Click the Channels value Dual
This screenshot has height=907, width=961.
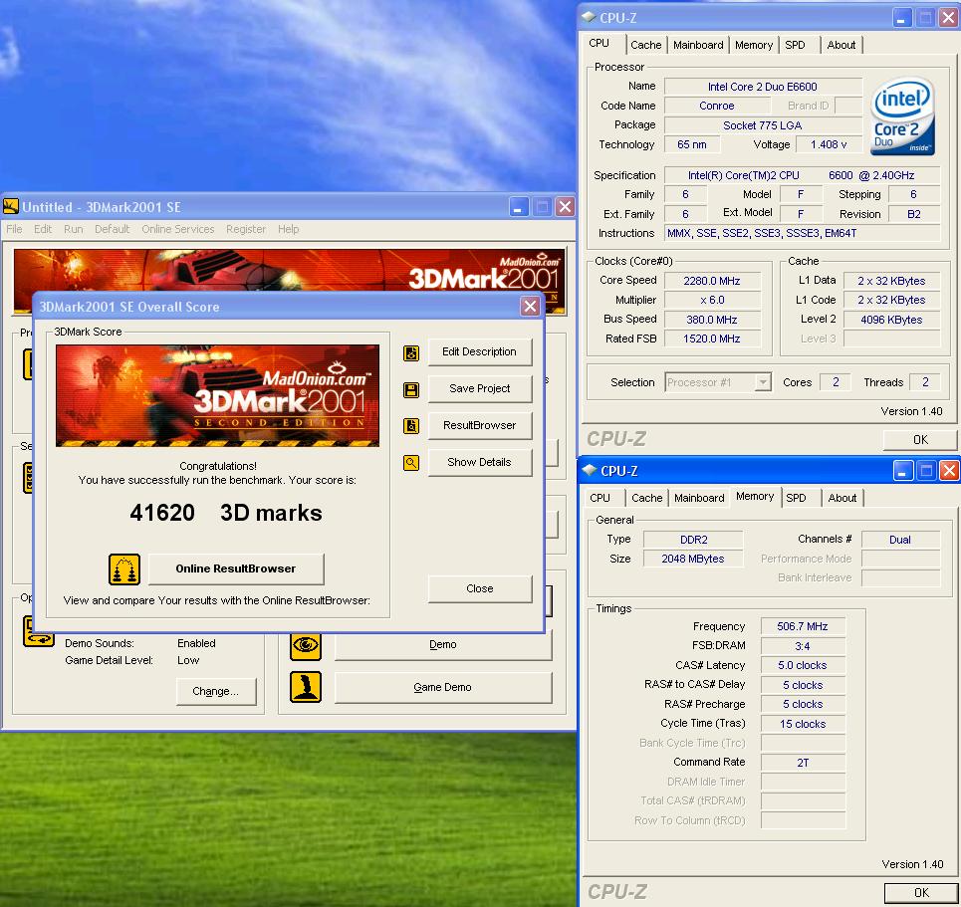(899, 540)
